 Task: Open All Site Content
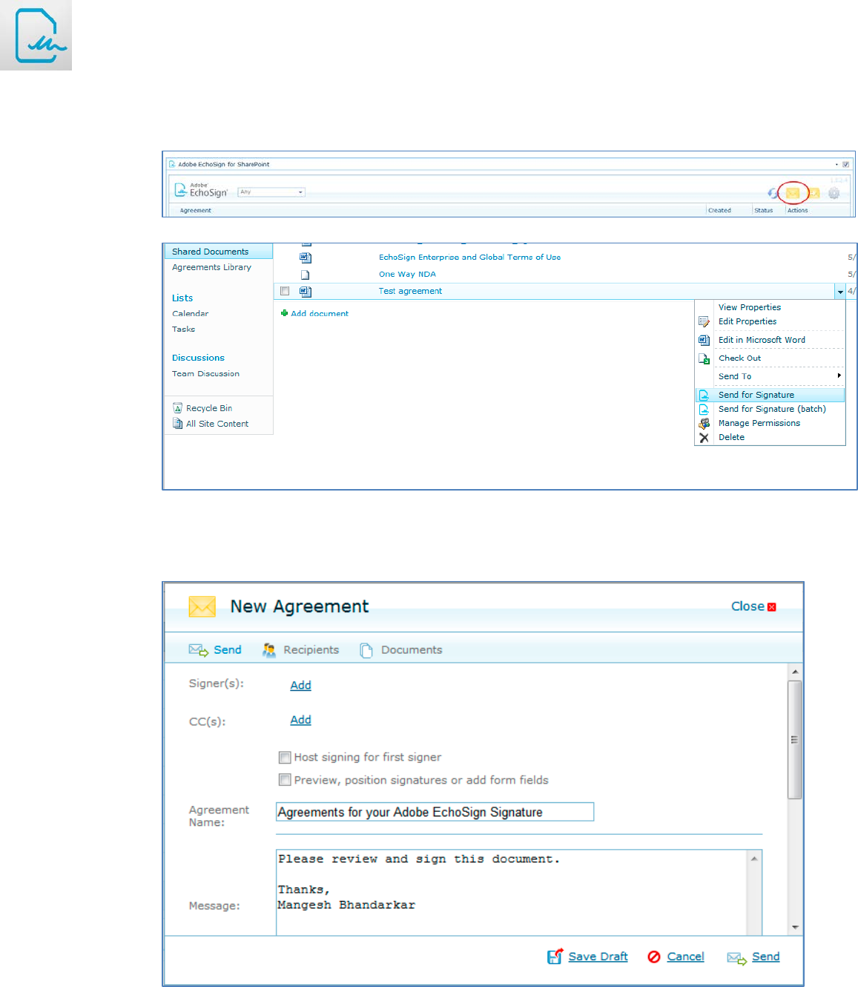point(217,424)
